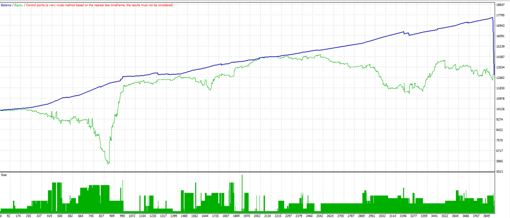Image resolution: width=510 pixels, height=218 pixels.
Task: Click the 5865 axis value
Action: tap(500, 161)
